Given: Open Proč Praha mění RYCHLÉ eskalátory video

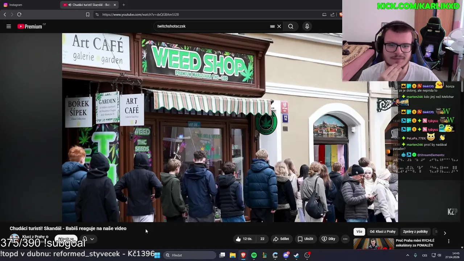Looking at the screenshot, I should pos(415,243).
